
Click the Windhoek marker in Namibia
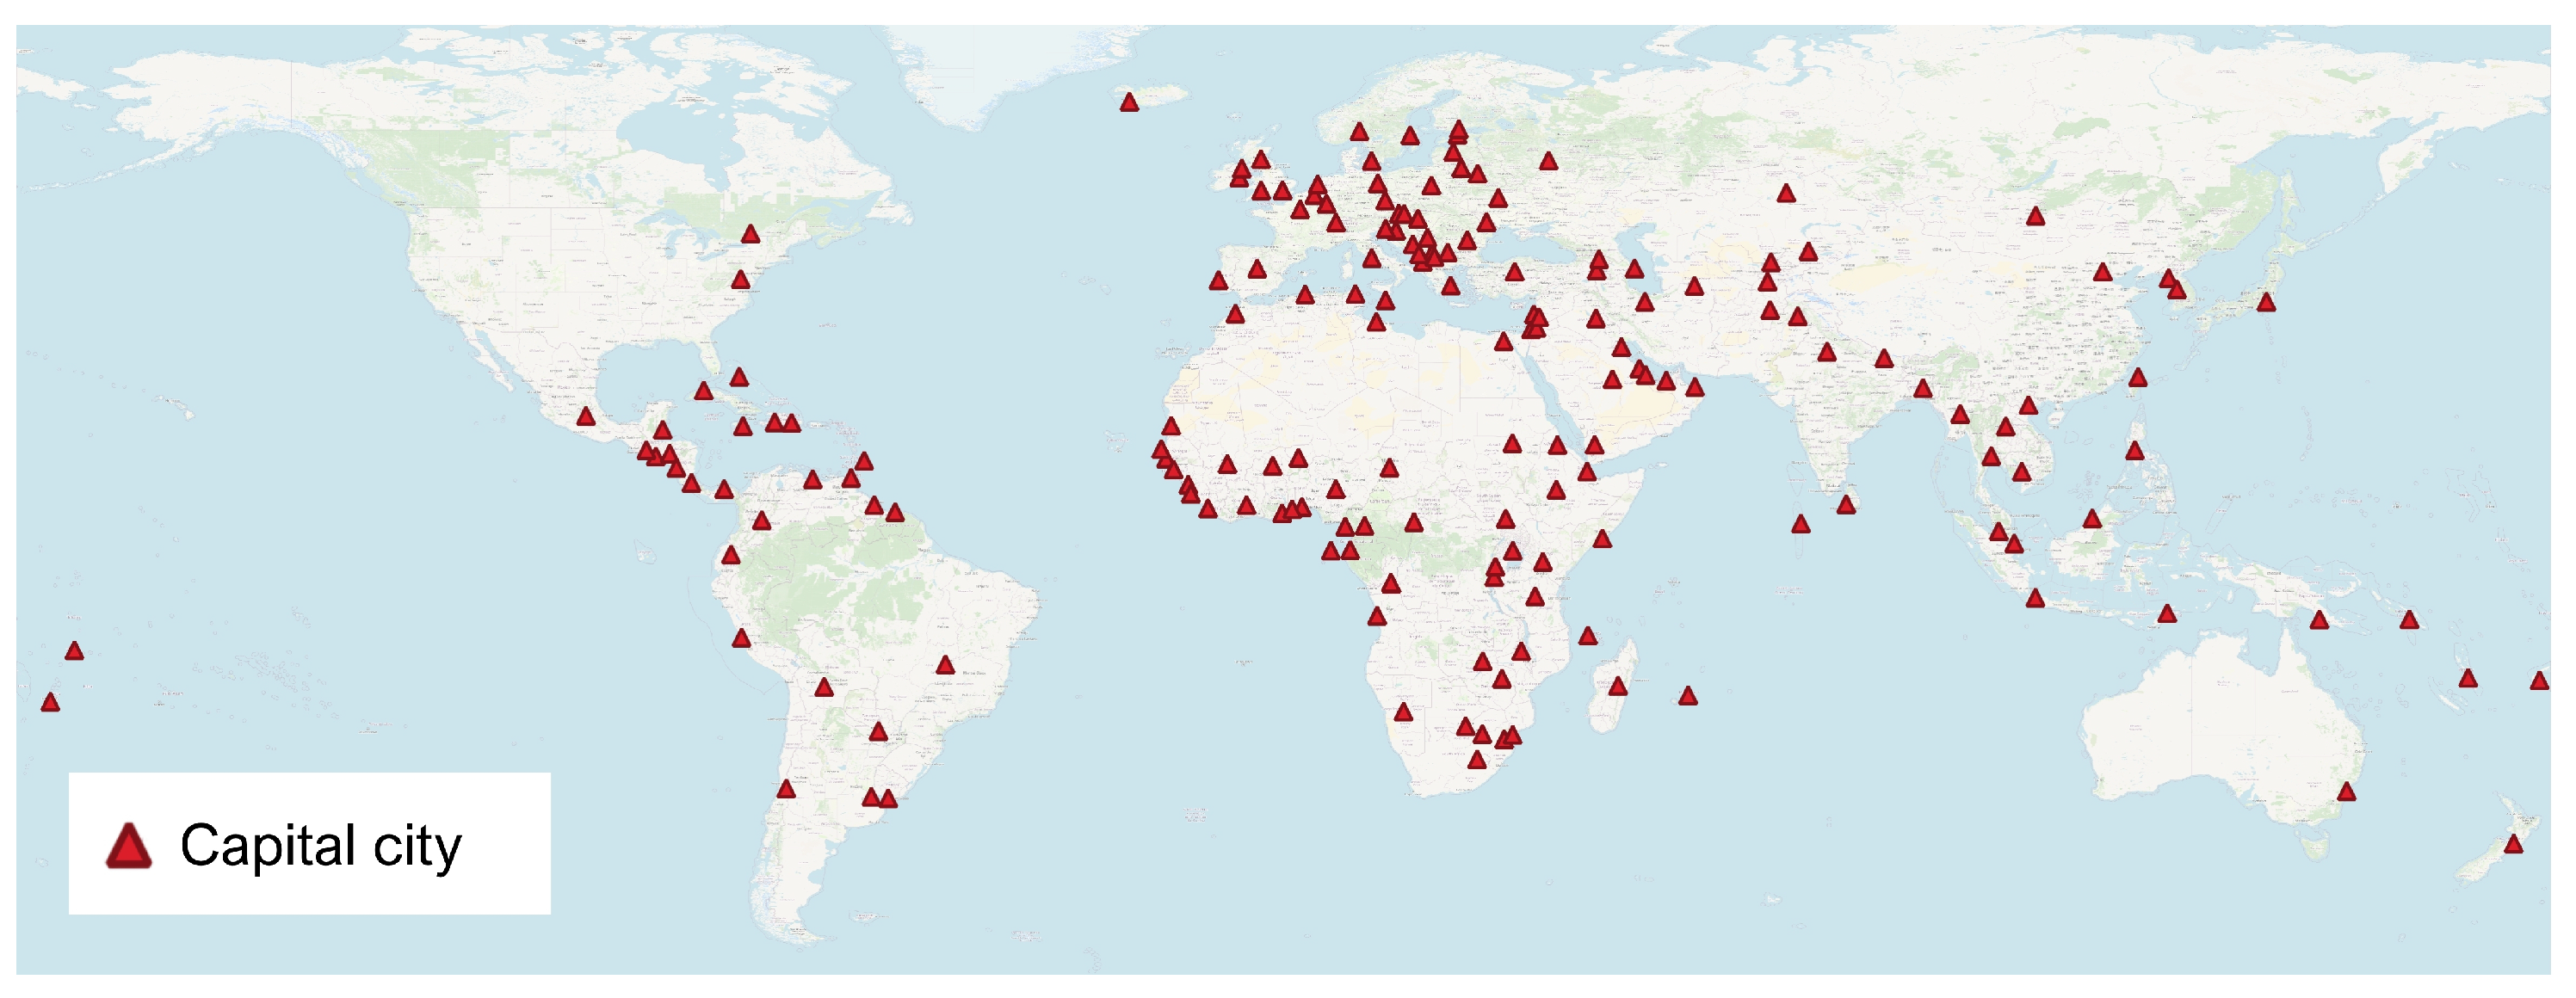pos(1403,712)
